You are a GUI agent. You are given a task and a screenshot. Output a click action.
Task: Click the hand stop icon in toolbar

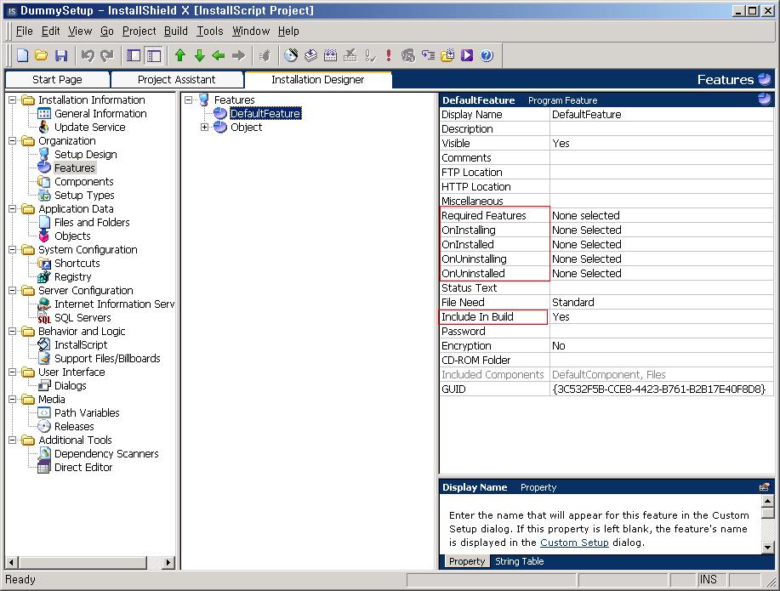265,55
